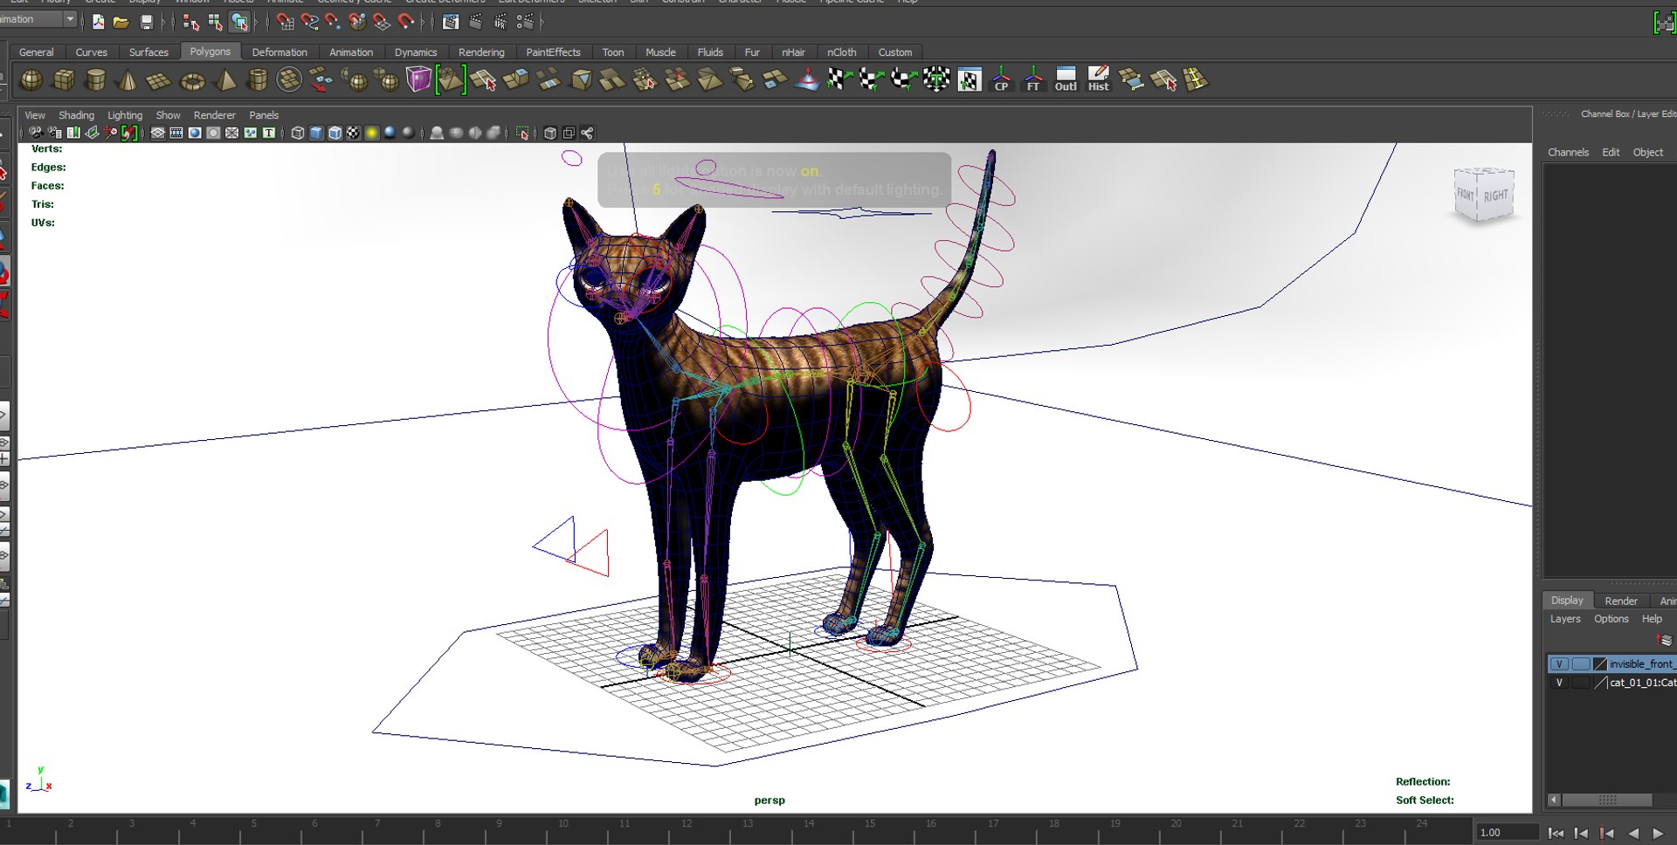The width and height of the screenshot is (1677, 845).
Task: Click the Open Scene folder icon
Action: click(x=121, y=22)
